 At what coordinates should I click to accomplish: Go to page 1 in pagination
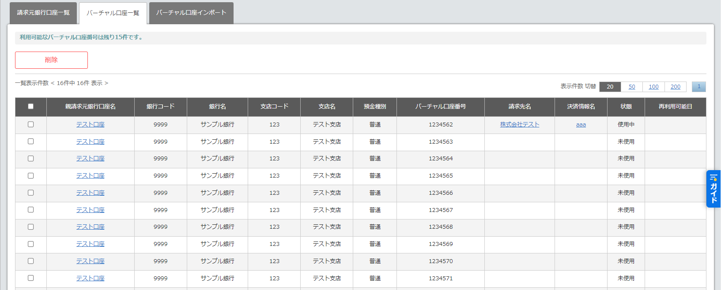point(698,87)
